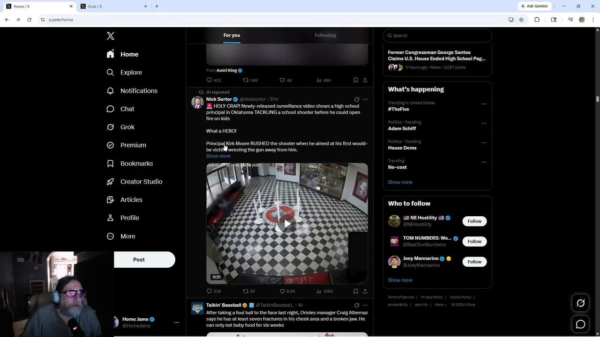600x337 pixels.
Task: Open Articles in the sidebar
Action: [124, 200]
